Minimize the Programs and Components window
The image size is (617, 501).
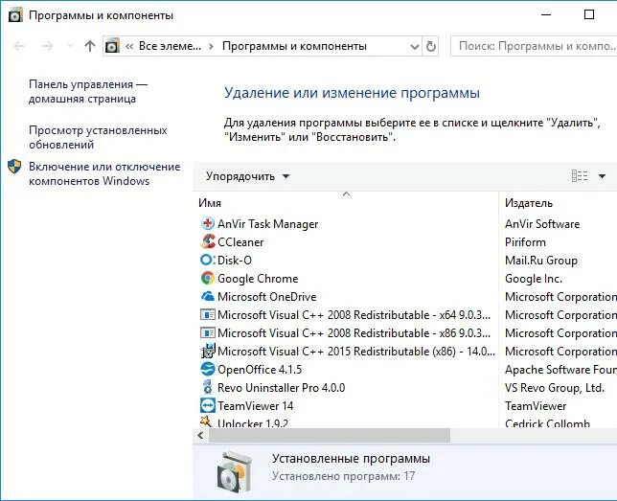[x=546, y=15]
